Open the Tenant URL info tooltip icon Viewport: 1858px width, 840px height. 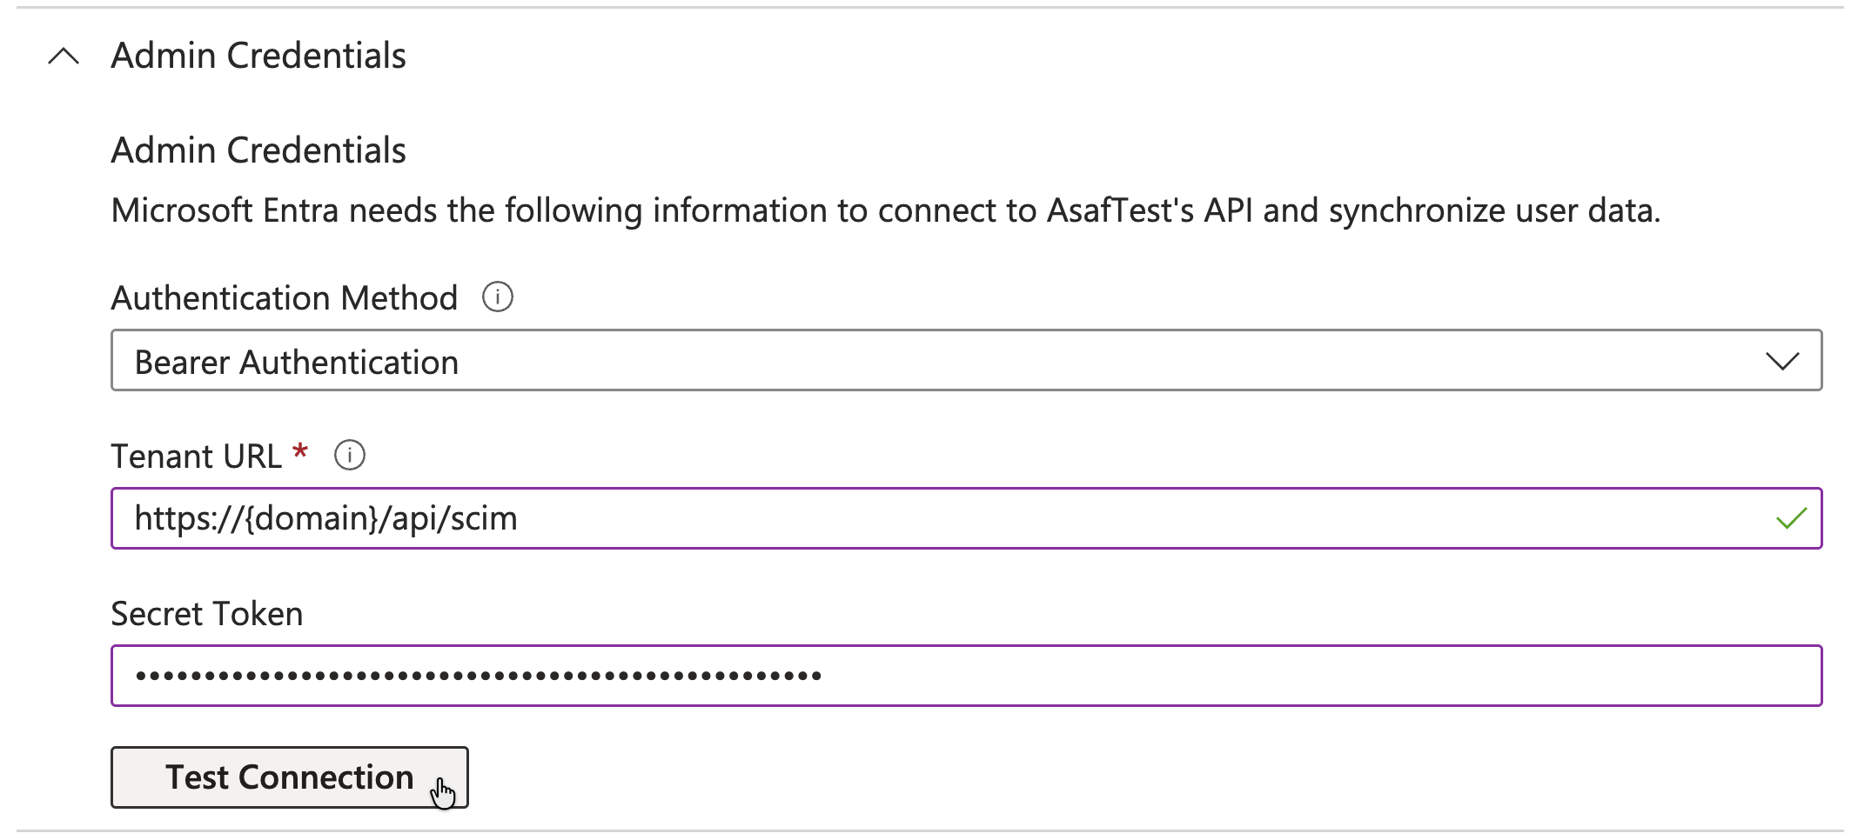[x=350, y=455]
